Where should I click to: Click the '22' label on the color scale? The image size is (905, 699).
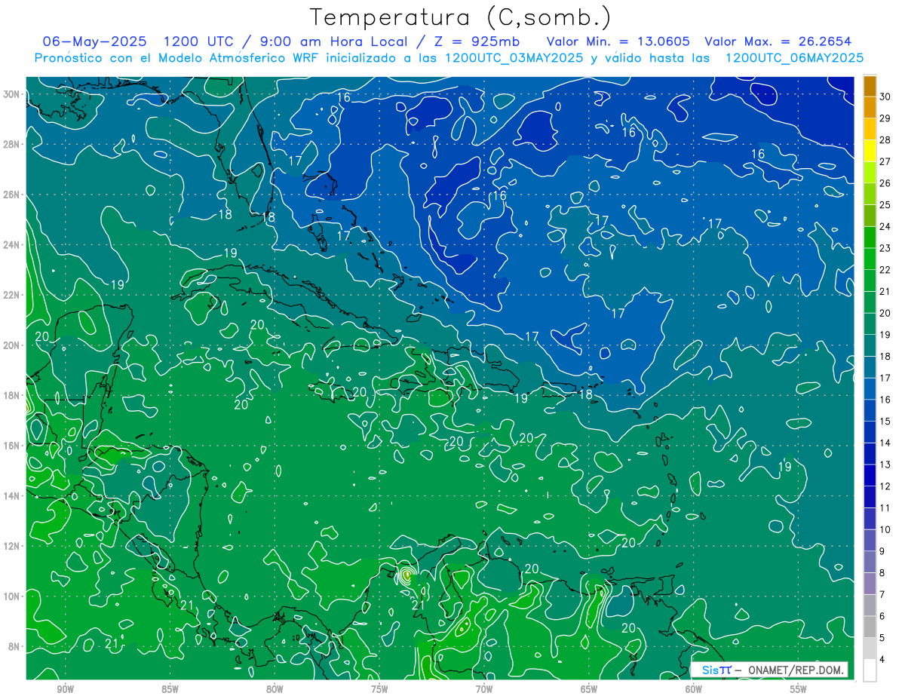click(x=885, y=270)
